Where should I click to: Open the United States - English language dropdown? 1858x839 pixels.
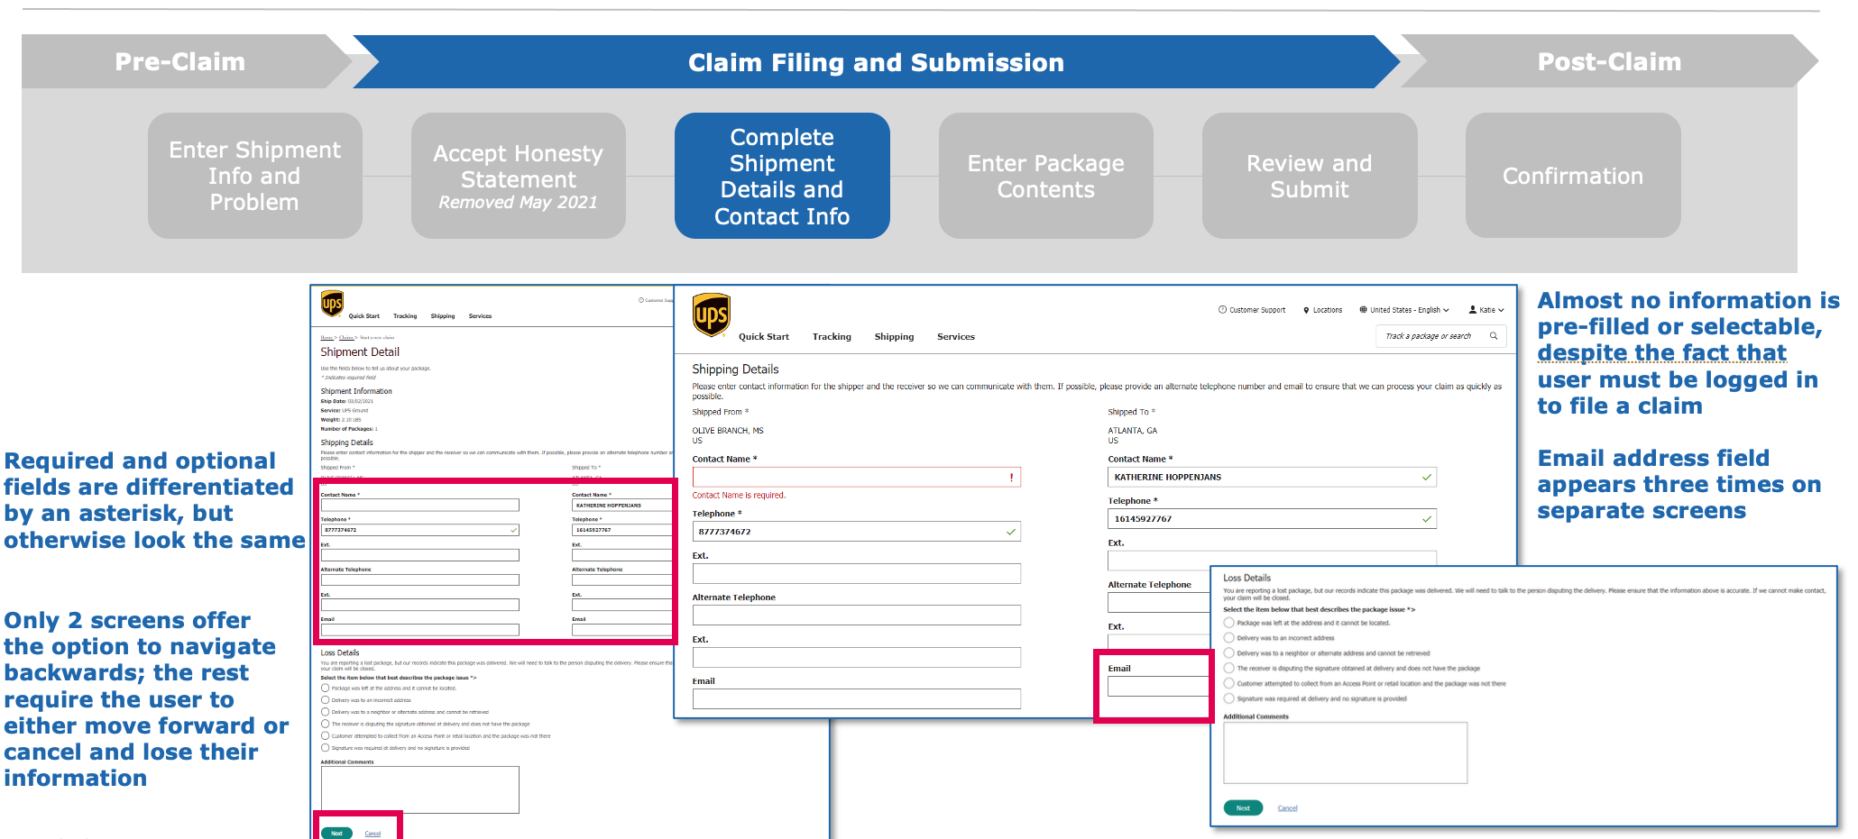[x=1409, y=310]
